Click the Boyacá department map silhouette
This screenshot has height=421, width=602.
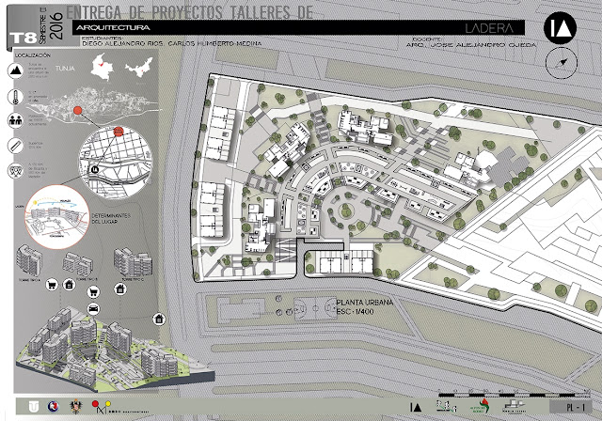point(138,68)
